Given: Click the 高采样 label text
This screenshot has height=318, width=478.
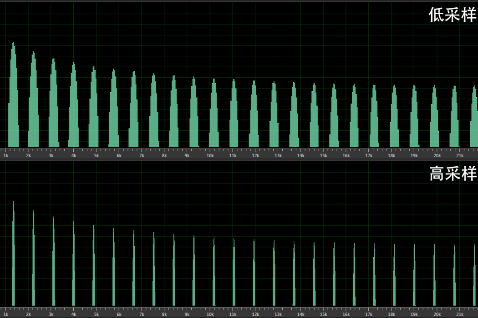Looking at the screenshot, I should point(453,174).
